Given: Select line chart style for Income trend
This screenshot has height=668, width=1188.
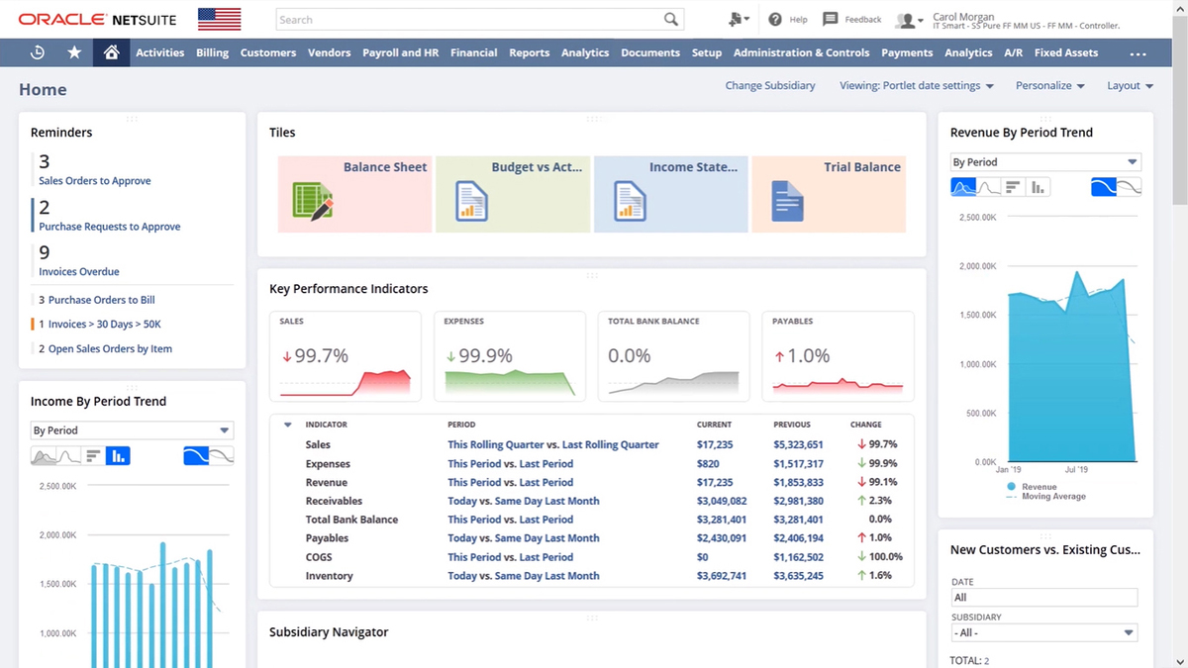Looking at the screenshot, I should (x=66, y=455).
